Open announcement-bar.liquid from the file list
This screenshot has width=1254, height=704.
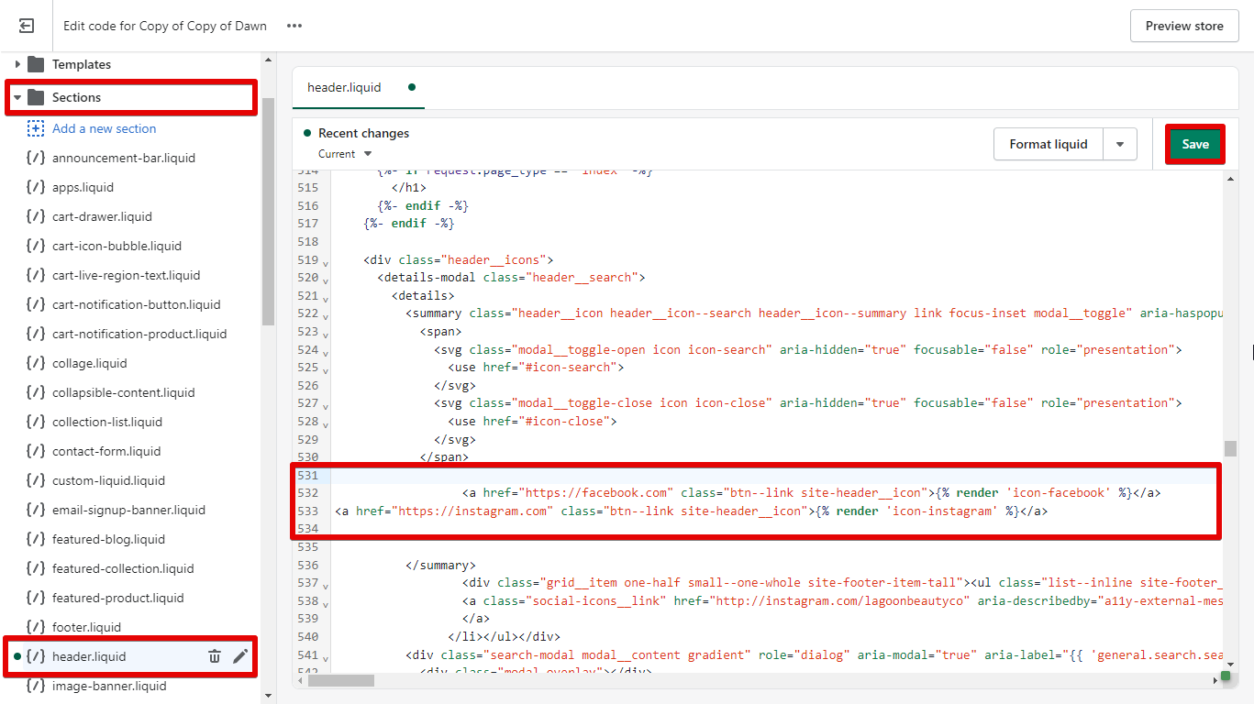click(123, 158)
